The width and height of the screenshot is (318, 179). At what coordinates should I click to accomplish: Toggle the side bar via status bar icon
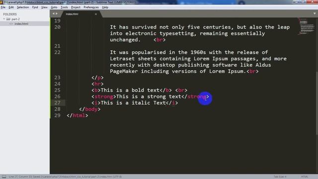(4, 177)
